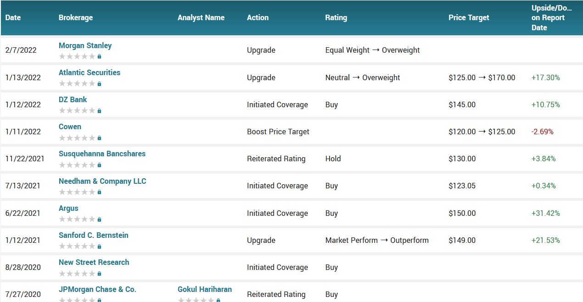Click the +10.75% upside value
This screenshot has height=302, width=583.
click(546, 104)
